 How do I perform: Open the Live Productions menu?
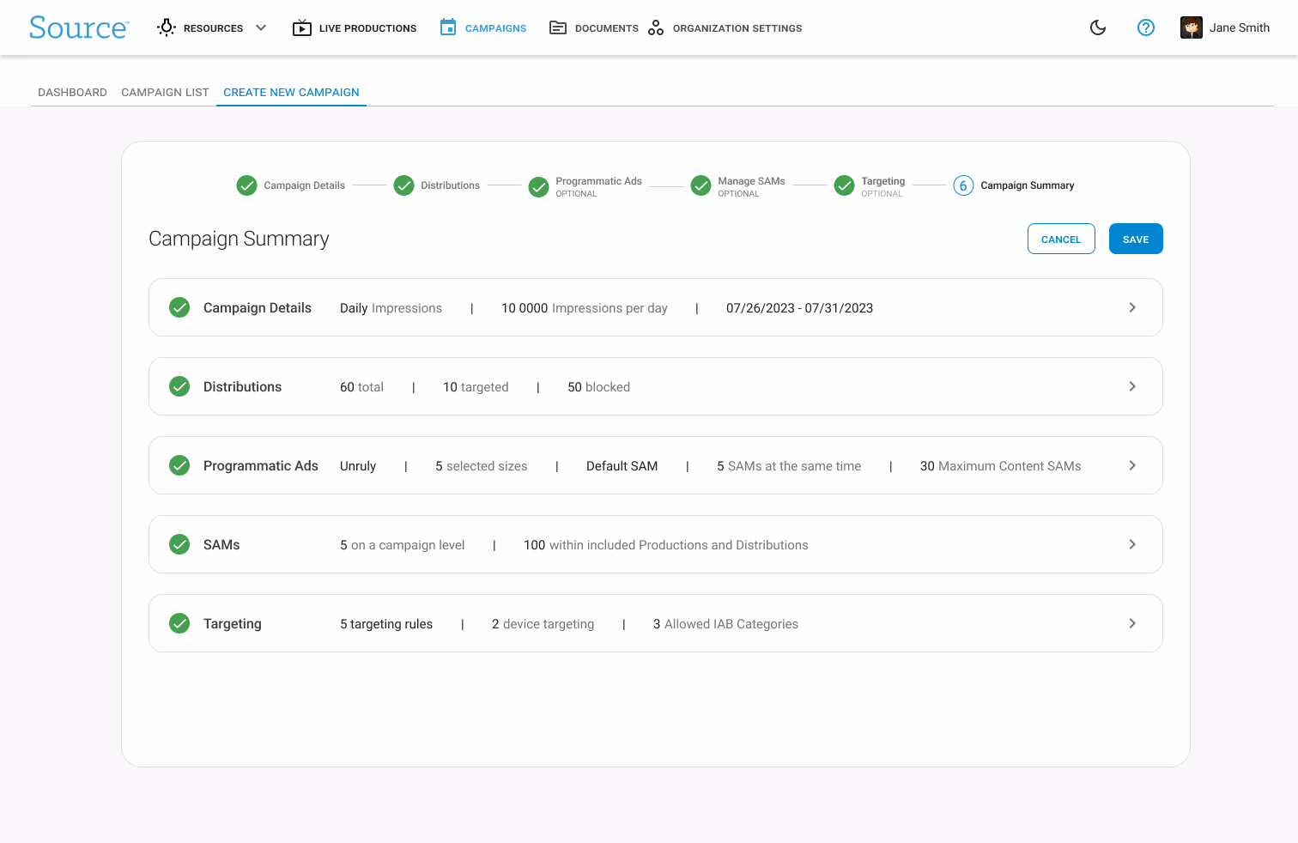(x=367, y=28)
